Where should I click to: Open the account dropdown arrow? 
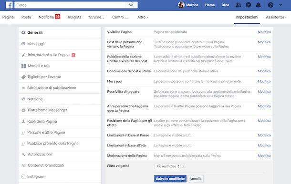[x=281, y=5]
